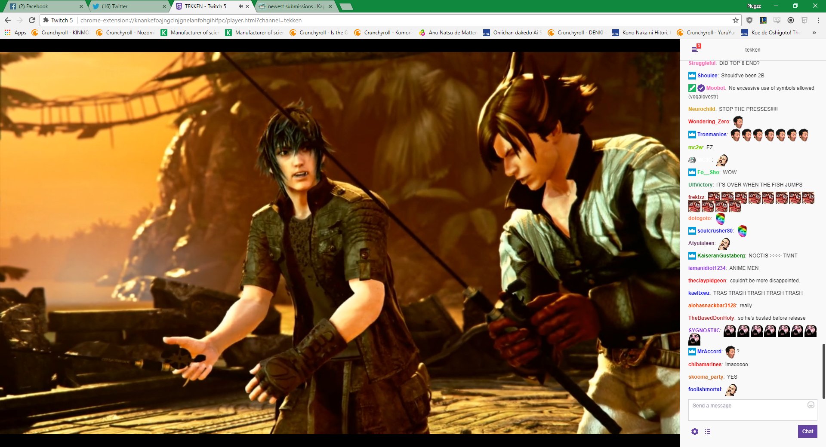Image resolution: width=826 pixels, height=447 pixels.
Task: Click username theclaypidgeon in chat
Action: coord(707,281)
